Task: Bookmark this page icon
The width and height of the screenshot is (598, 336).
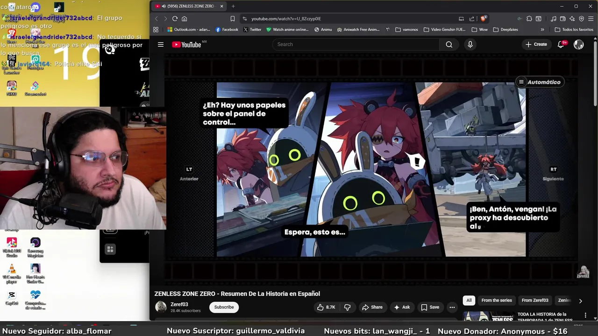Action: 233,19
